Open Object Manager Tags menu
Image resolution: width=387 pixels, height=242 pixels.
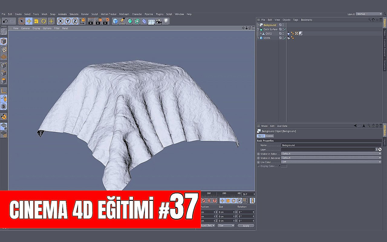(295, 20)
